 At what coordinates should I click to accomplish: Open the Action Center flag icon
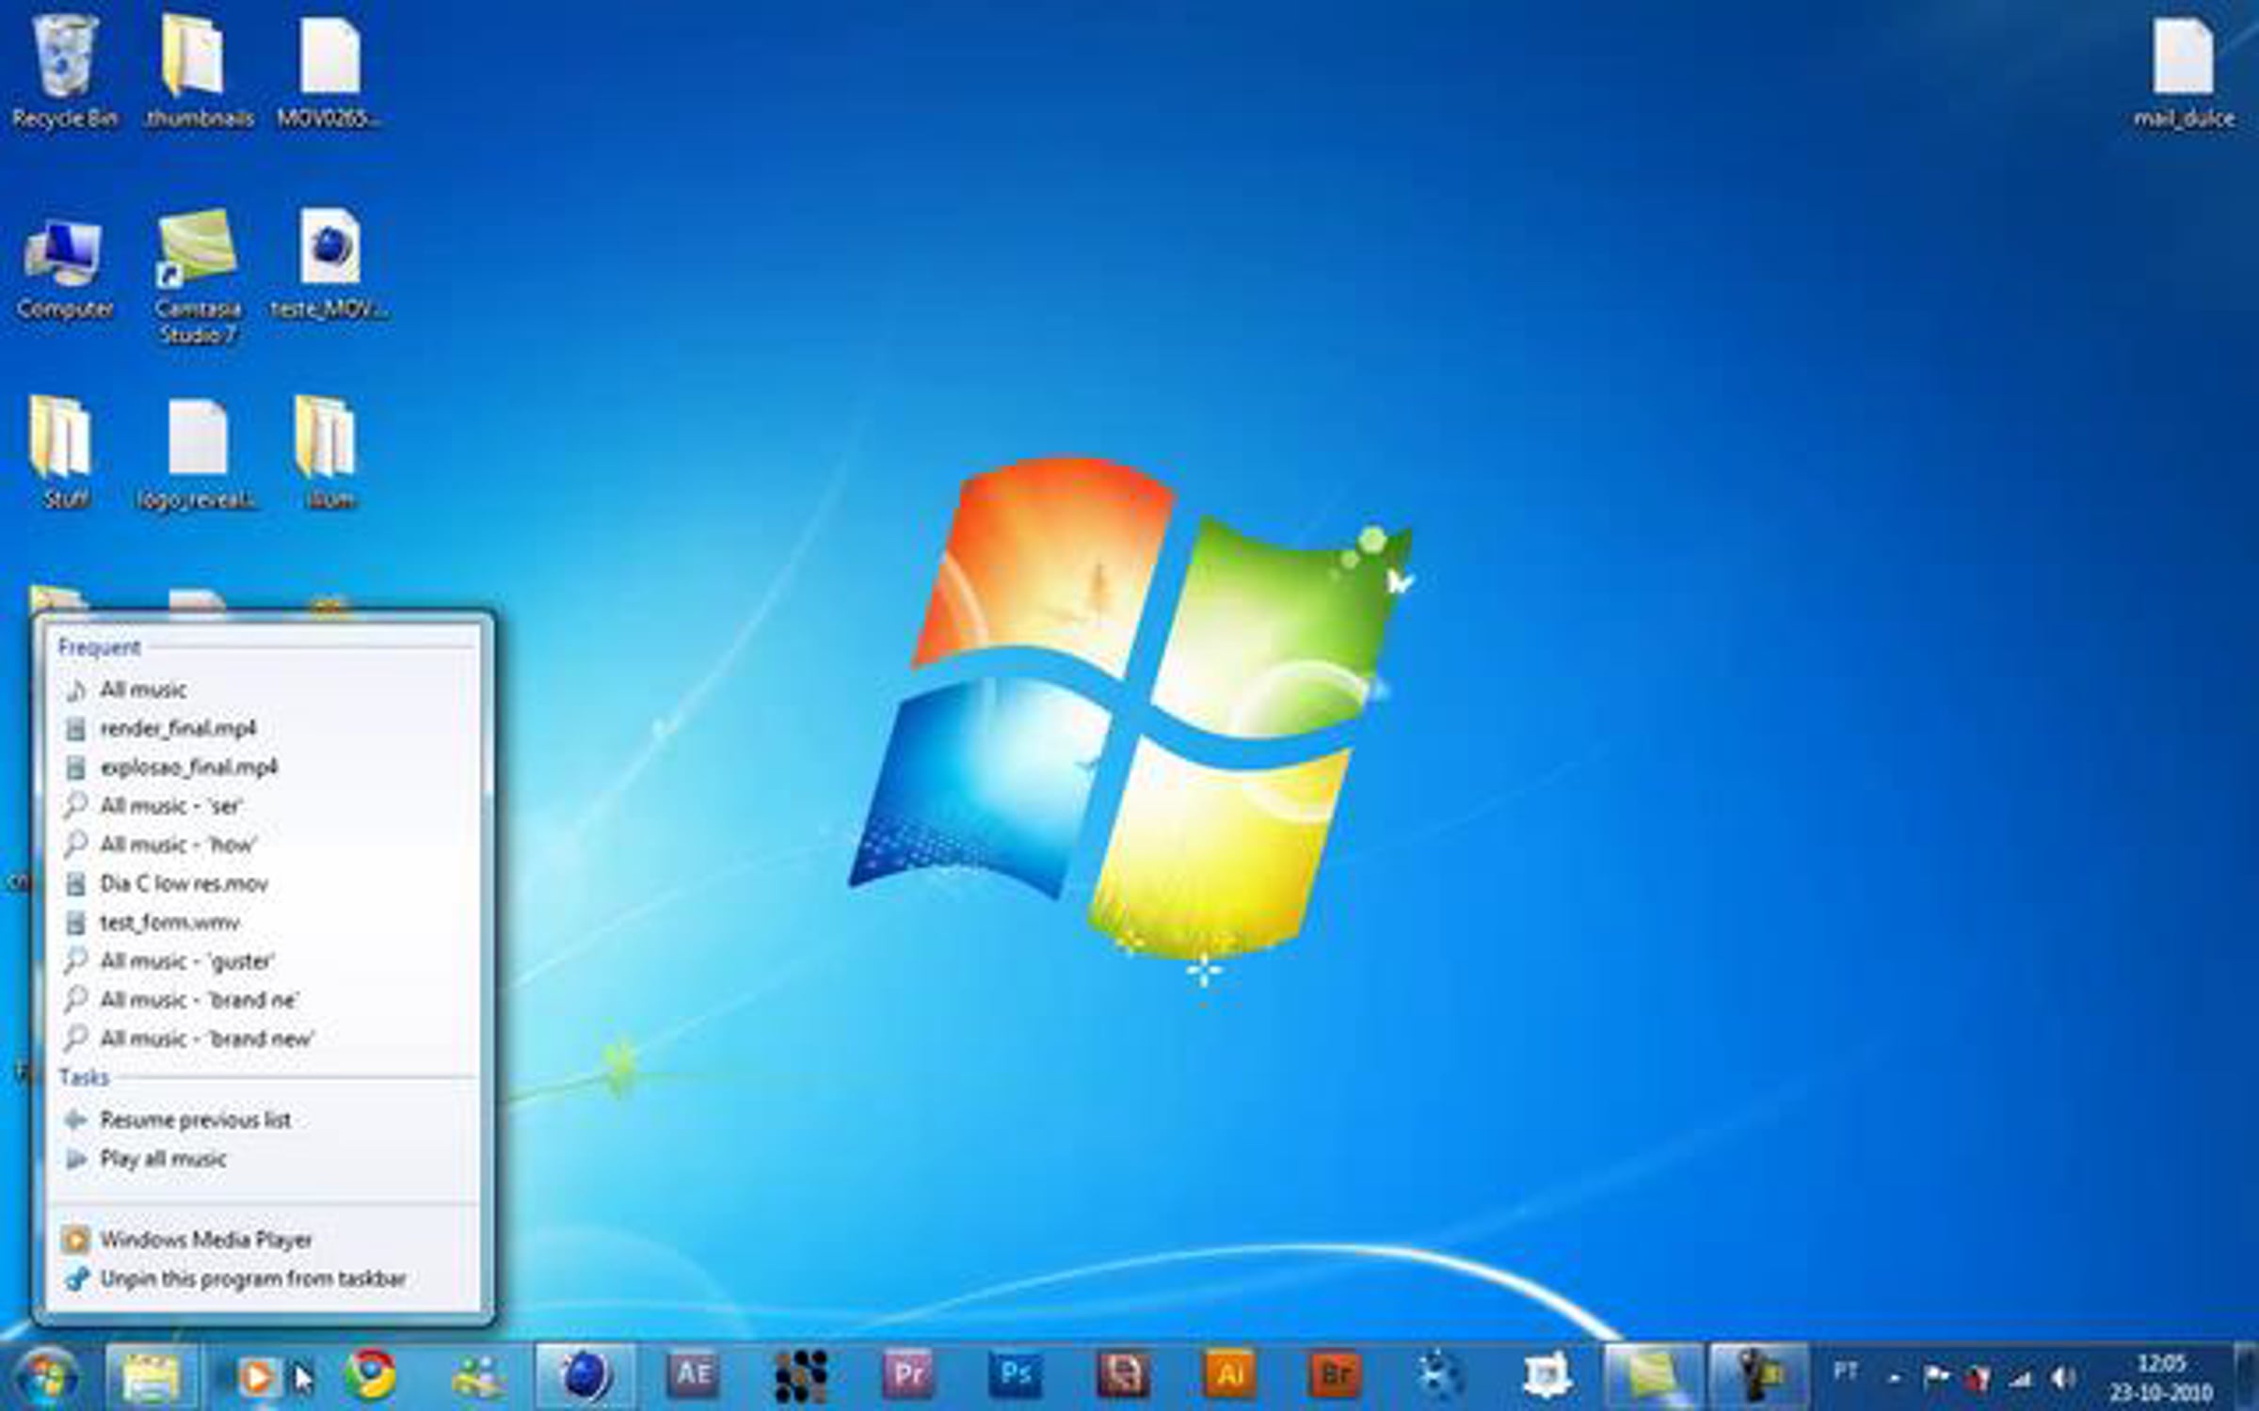click(1935, 1378)
